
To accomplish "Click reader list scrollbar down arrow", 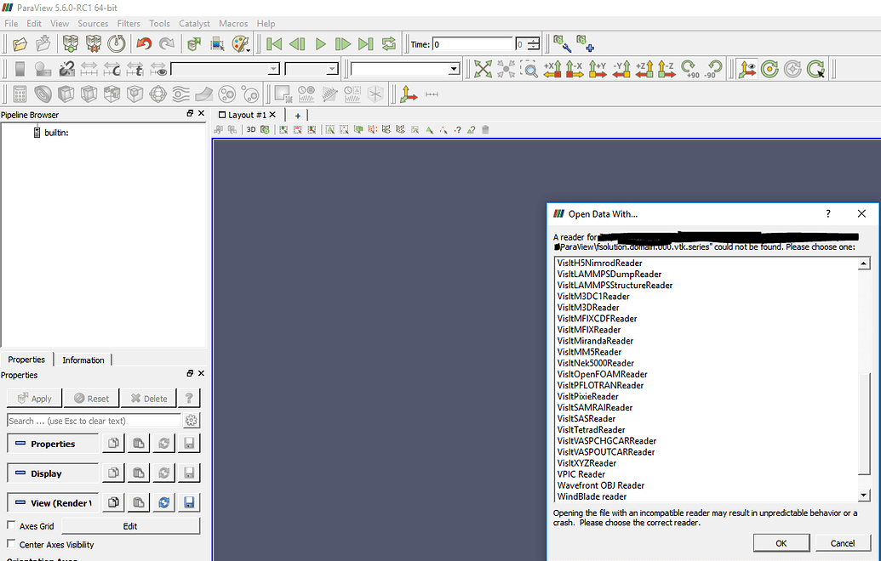I will (x=864, y=495).
